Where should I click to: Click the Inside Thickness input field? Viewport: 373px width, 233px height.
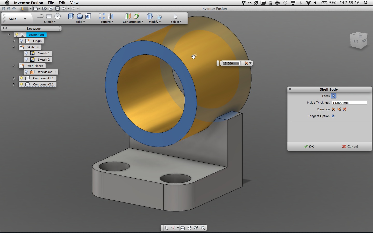click(349, 103)
